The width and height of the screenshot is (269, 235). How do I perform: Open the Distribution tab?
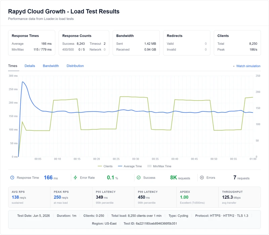pyautogui.click(x=75, y=66)
